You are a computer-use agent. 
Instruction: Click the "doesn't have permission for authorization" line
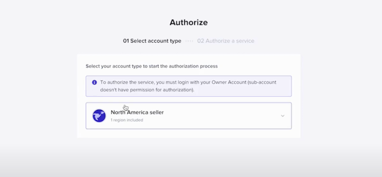tap(147, 90)
